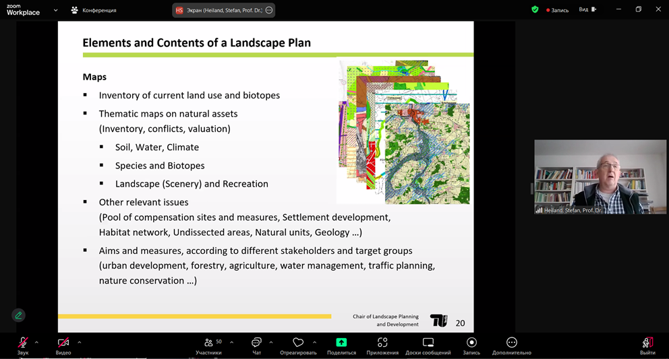Open the Вид view layout menu
The height and width of the screenshot is (359, 669).
587,10
